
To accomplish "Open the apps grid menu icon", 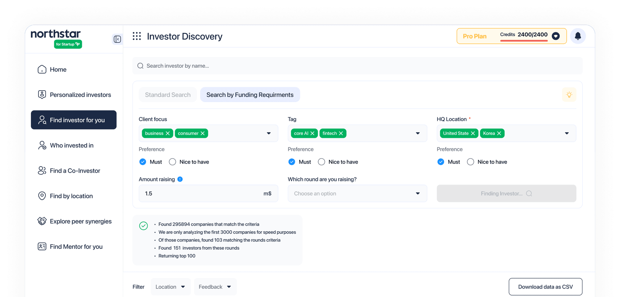I will 137,36.
